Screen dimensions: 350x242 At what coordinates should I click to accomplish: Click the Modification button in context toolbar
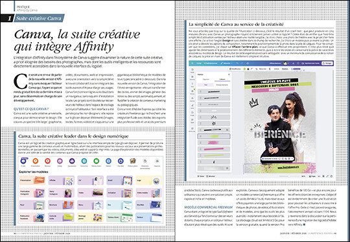[235, 69]
